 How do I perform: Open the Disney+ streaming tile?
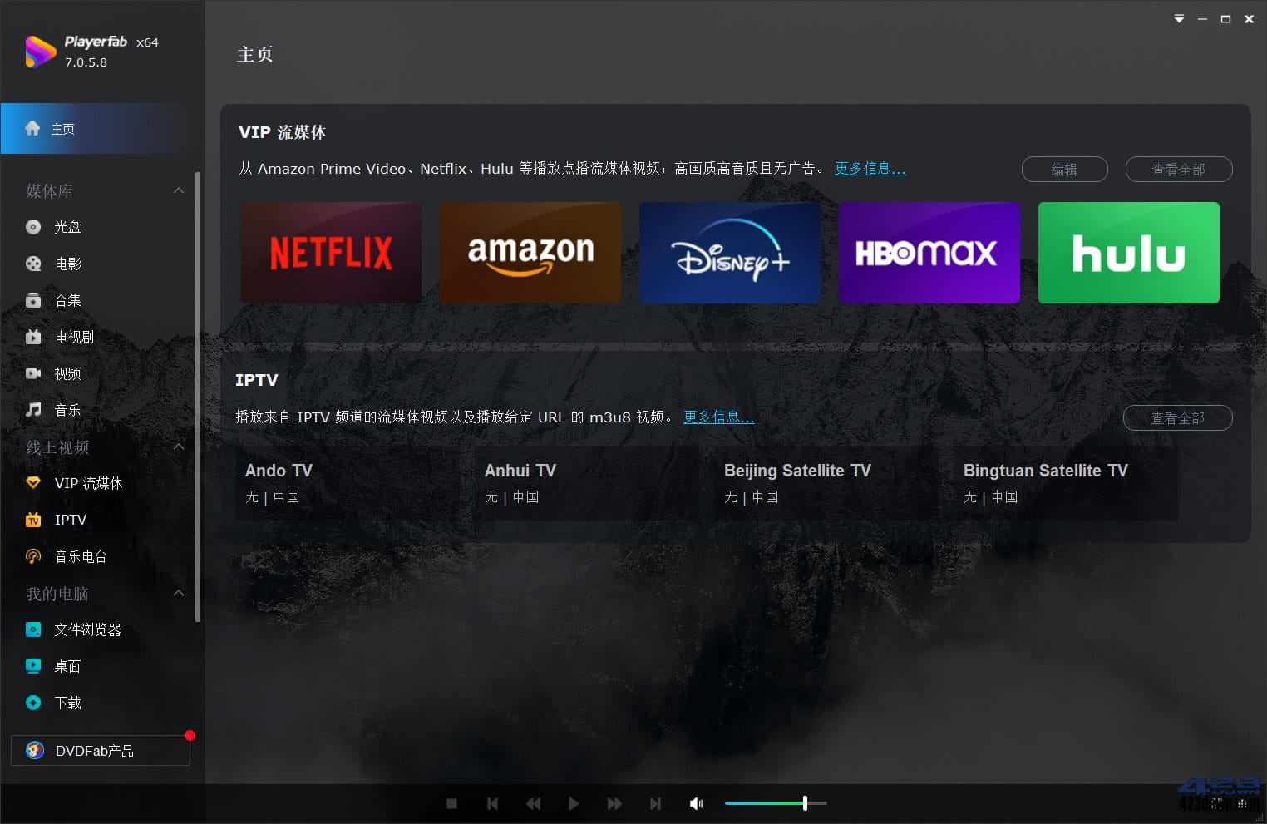click(730, 253)
